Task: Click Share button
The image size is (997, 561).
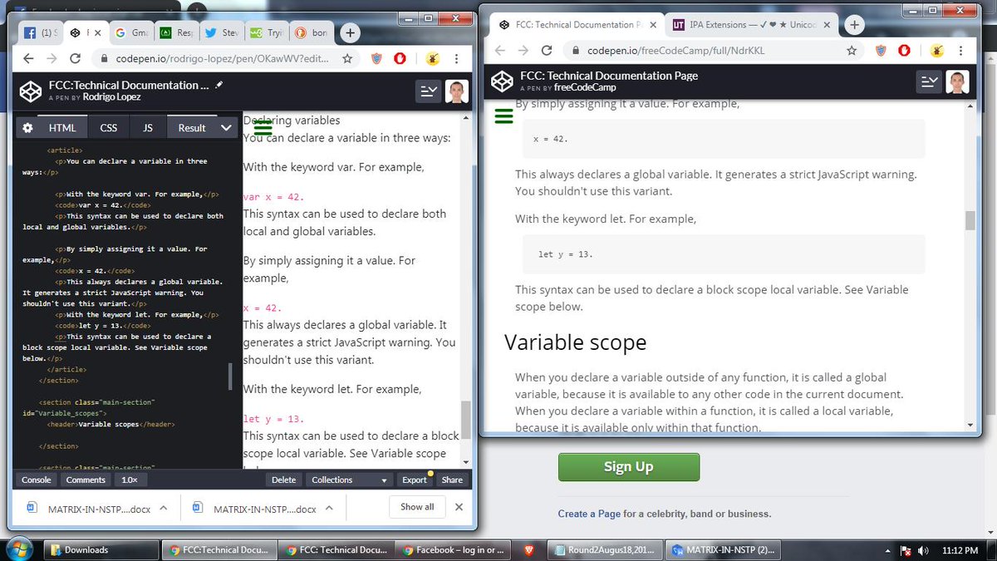Action: [452, 480]
